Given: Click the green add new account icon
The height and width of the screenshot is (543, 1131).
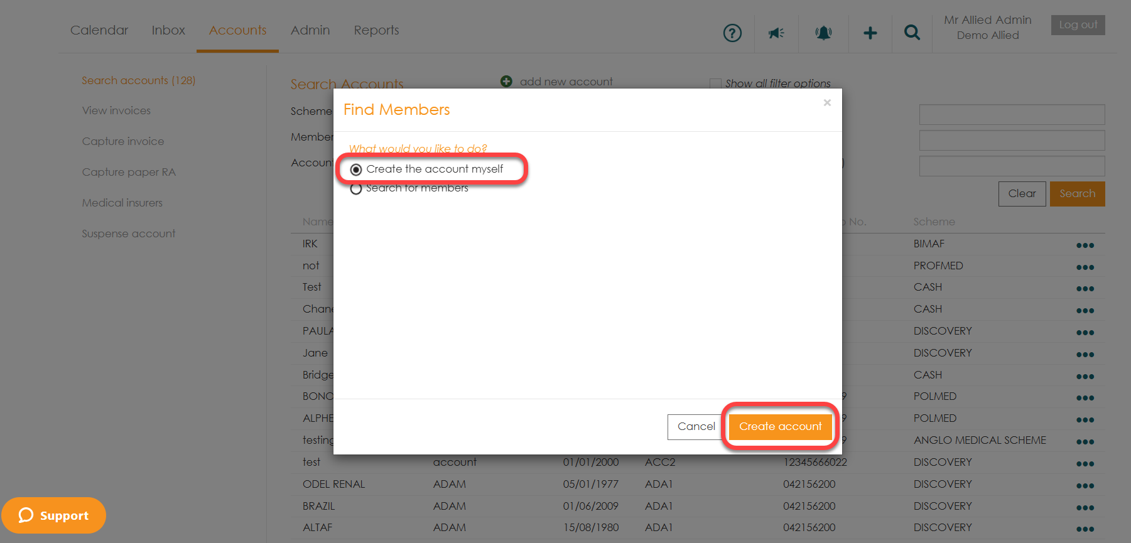Looking at the screenshot, I should point(506,81).
